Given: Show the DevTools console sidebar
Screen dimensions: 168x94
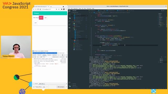Looking at the screenshot, I should (33, 57).
